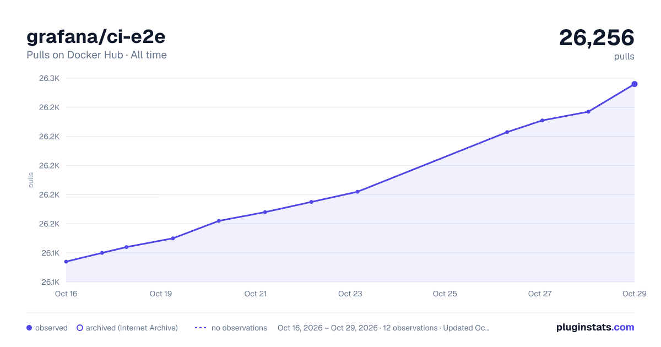Click the 'pulls' unit label under 26,256

coord(624,56)
